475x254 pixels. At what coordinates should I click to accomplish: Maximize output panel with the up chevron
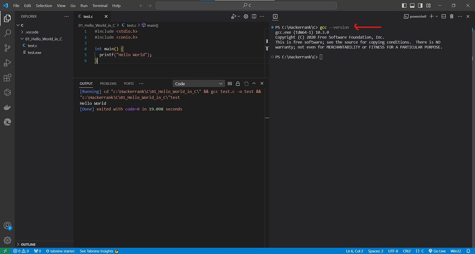click(254, 83)
